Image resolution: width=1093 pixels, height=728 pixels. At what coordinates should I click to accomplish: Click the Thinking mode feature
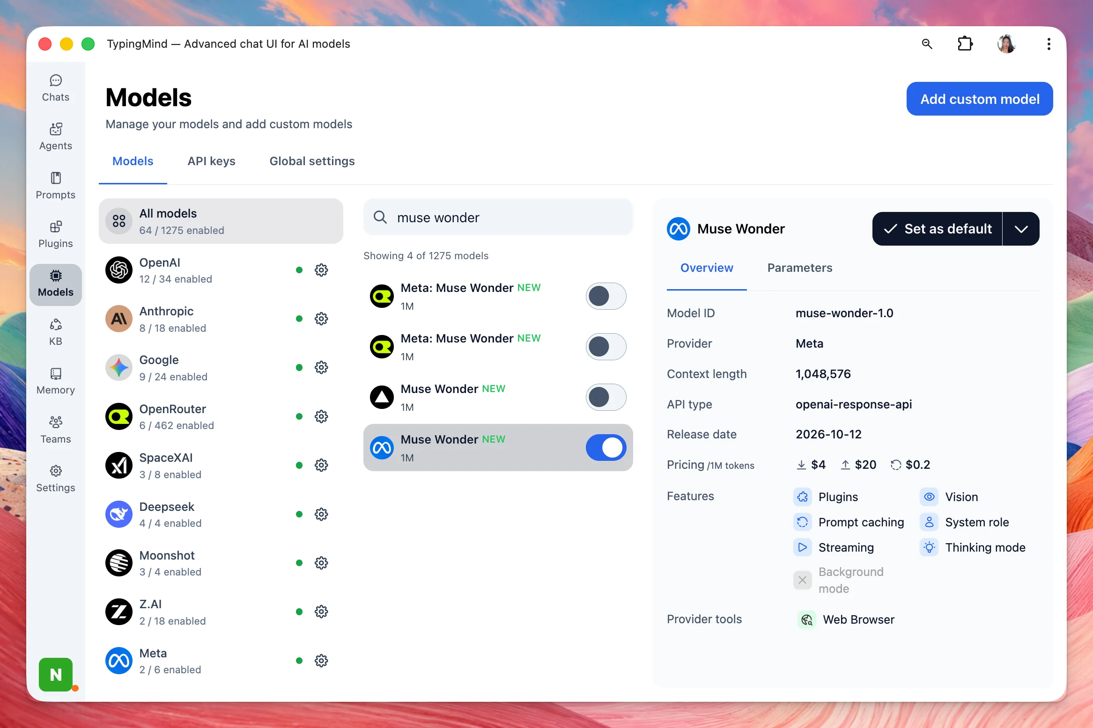pos(973,547)
